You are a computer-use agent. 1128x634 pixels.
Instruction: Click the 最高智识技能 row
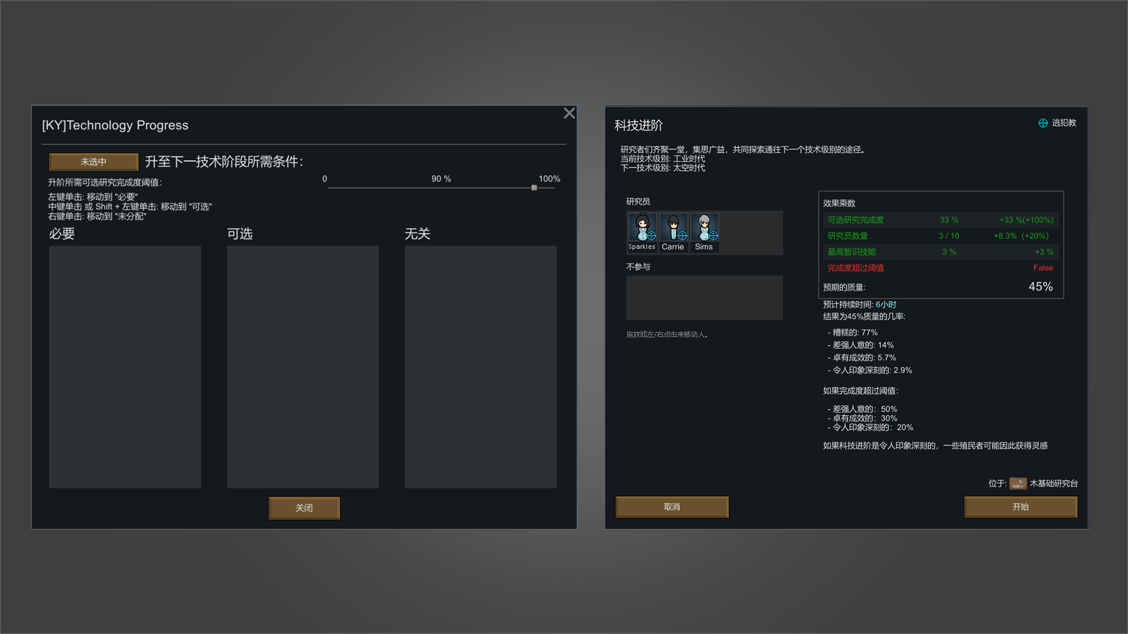point(941,252)
